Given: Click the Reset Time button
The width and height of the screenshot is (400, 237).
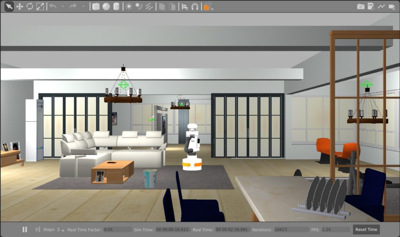Looking at the screenshot, I should coord(366,230).
